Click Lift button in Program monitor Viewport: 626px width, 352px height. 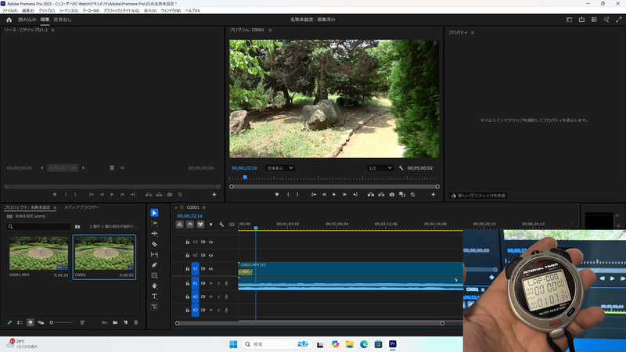tap(371, 194)
